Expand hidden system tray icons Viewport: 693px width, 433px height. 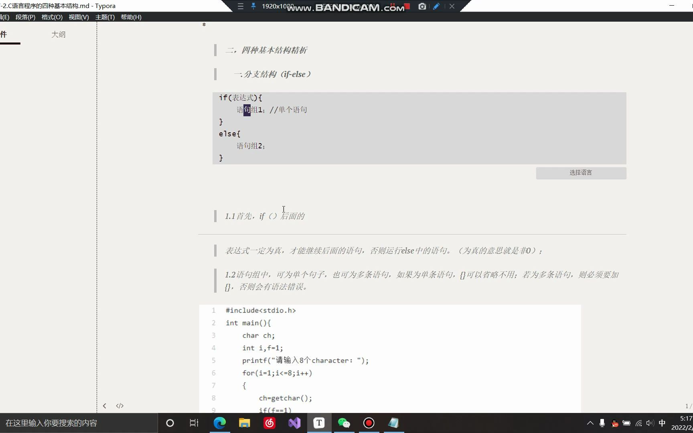click(x=590, y=423)
